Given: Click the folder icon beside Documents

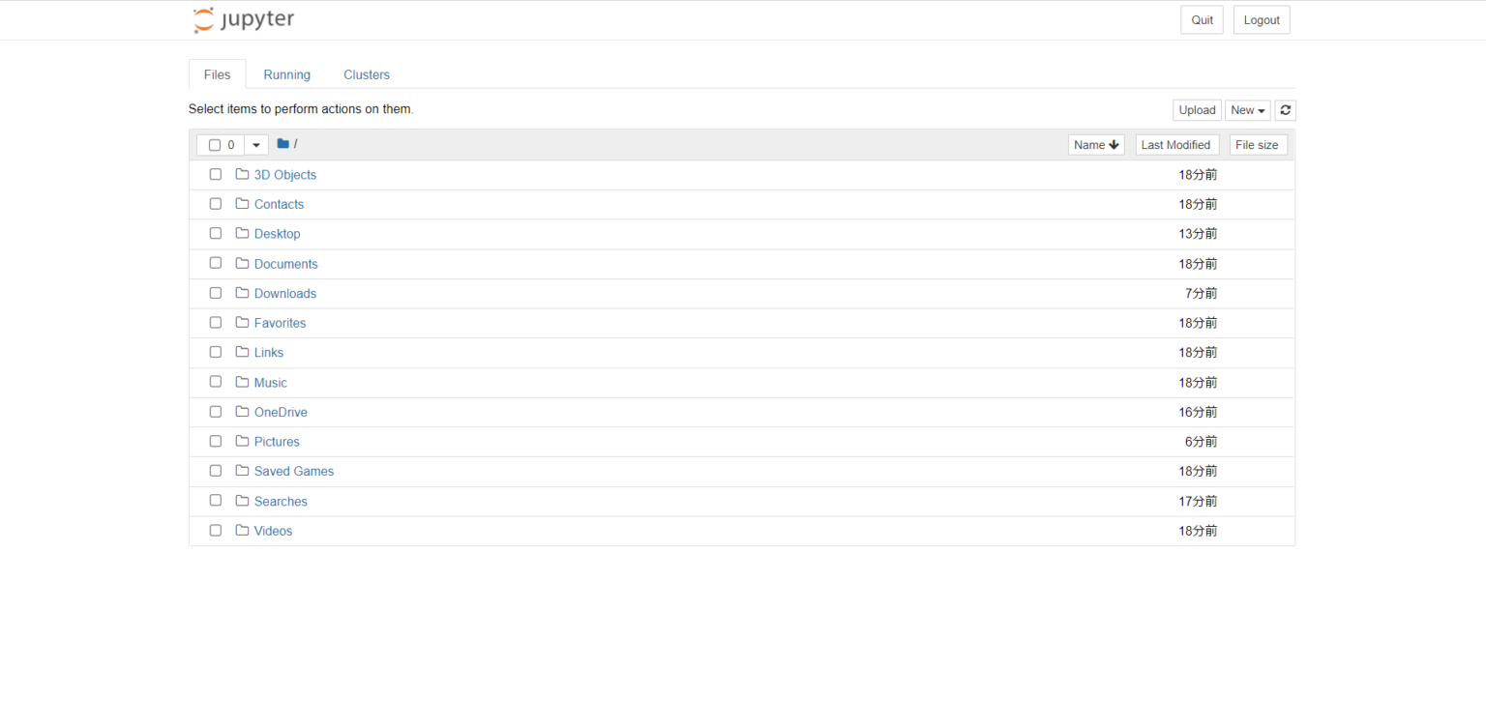Looking at the screenshot, I should coord(242,263).
